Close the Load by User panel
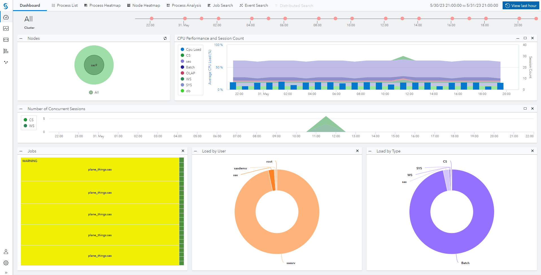The image size is (541, 275). [357, 151]
